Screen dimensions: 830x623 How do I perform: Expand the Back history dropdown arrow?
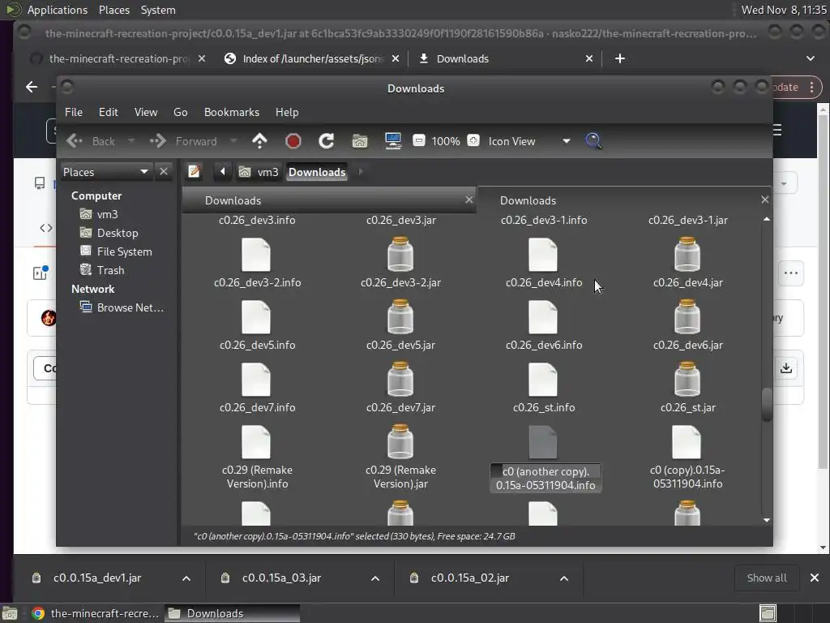click(130, 141)
